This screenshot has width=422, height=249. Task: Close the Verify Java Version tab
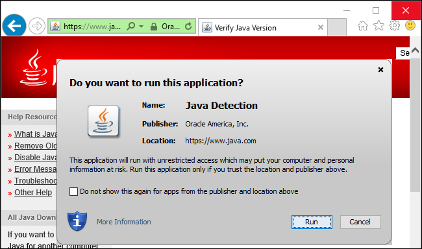click(321, 27)
